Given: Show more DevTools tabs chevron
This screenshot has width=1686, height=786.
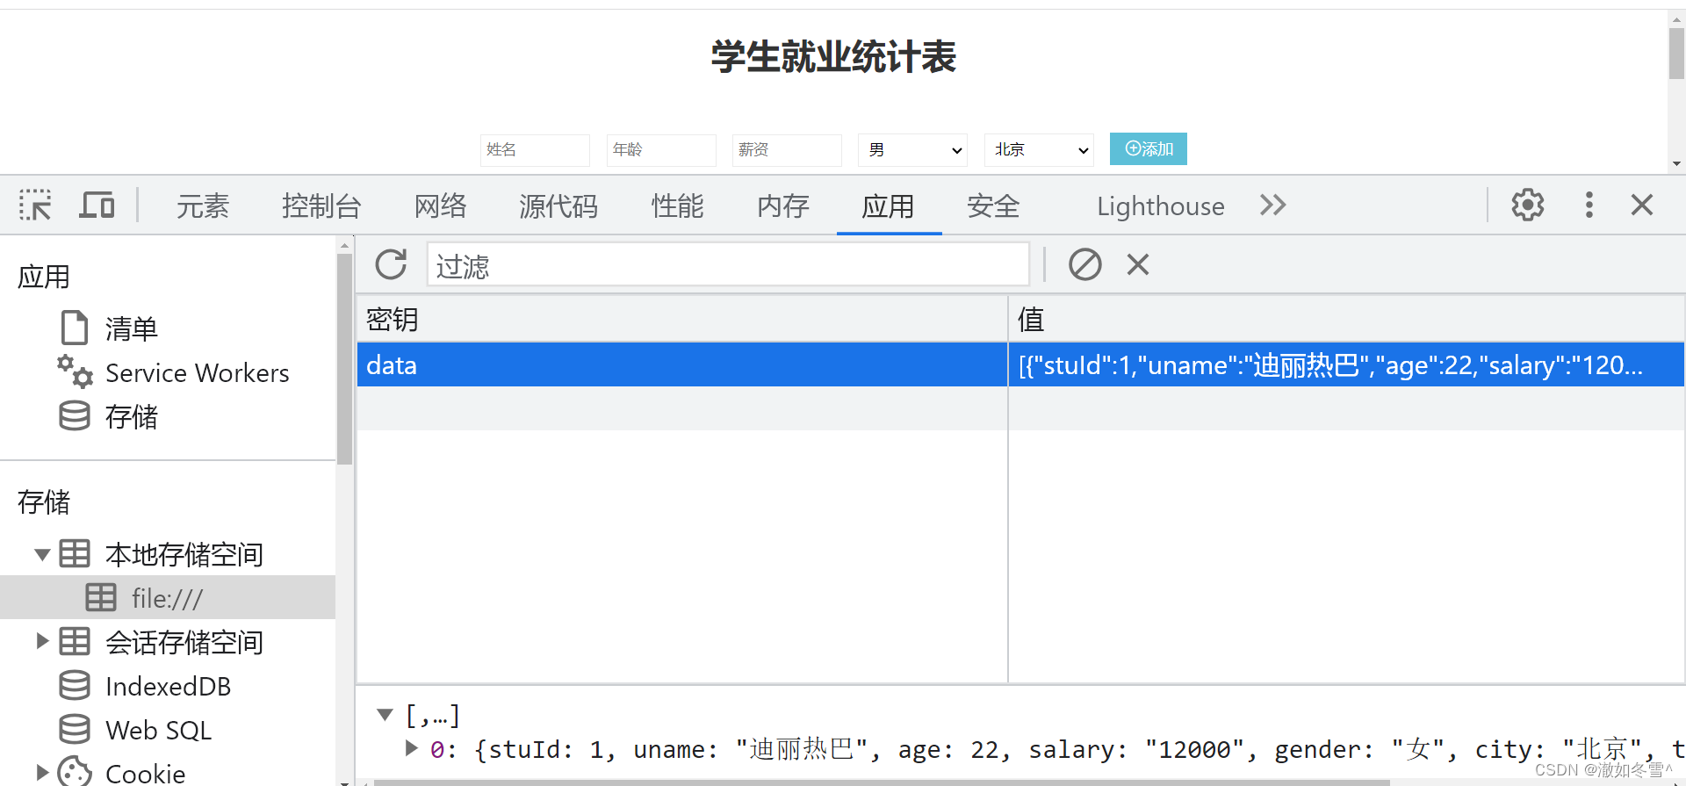Looking at the screenshot, I should [1272, 206].
